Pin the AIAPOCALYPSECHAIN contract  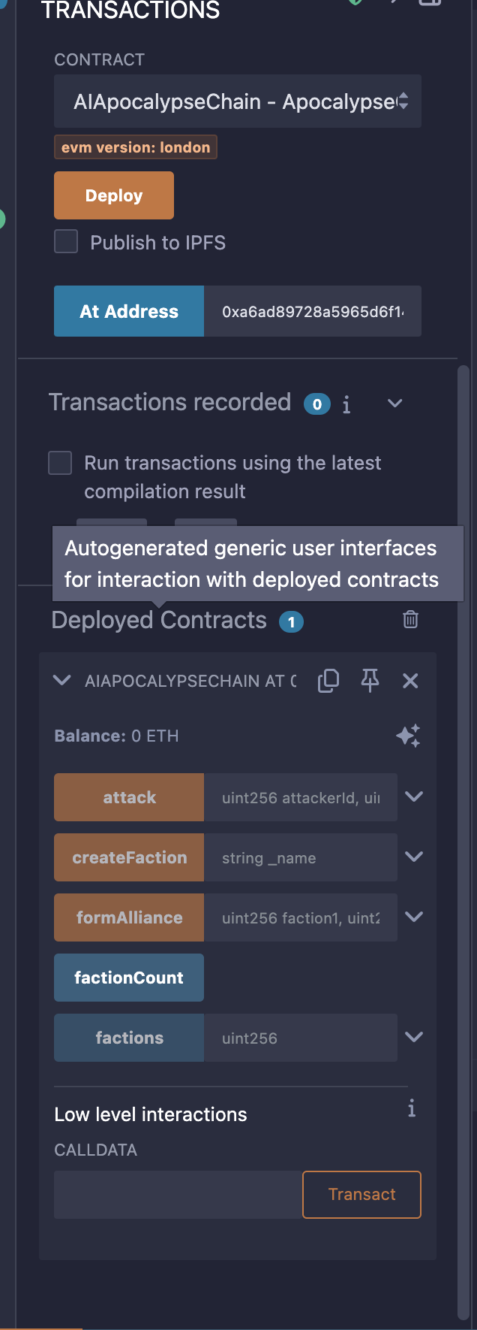tap(370, 681)
